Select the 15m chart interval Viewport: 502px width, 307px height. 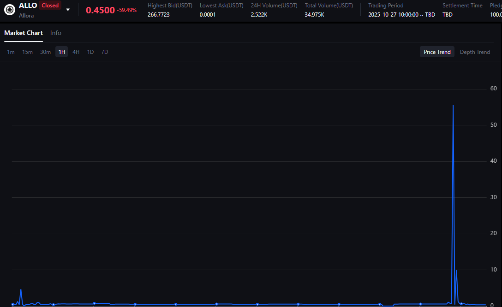pyautogui.click(x=28, y=52)
